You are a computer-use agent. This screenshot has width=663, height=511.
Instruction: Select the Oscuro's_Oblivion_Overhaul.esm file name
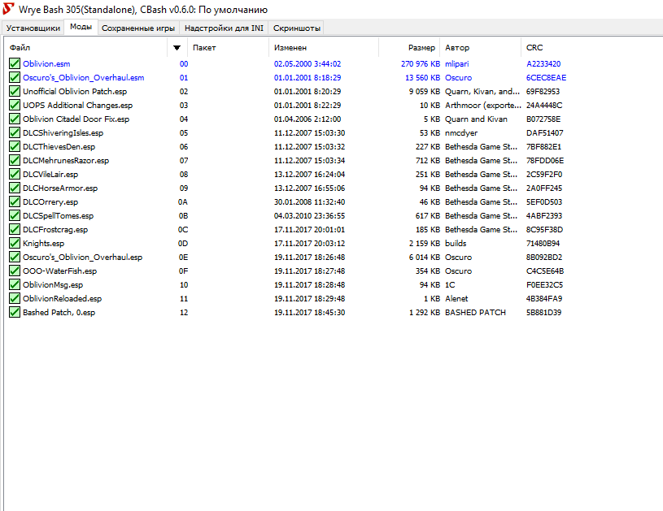(83, 78)
